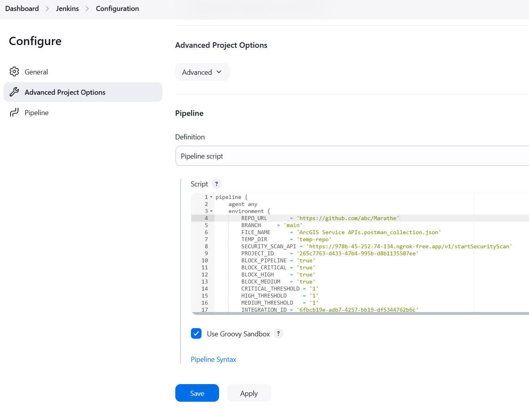Select Advanced Project Options in sidebar

tap(83, 92)
